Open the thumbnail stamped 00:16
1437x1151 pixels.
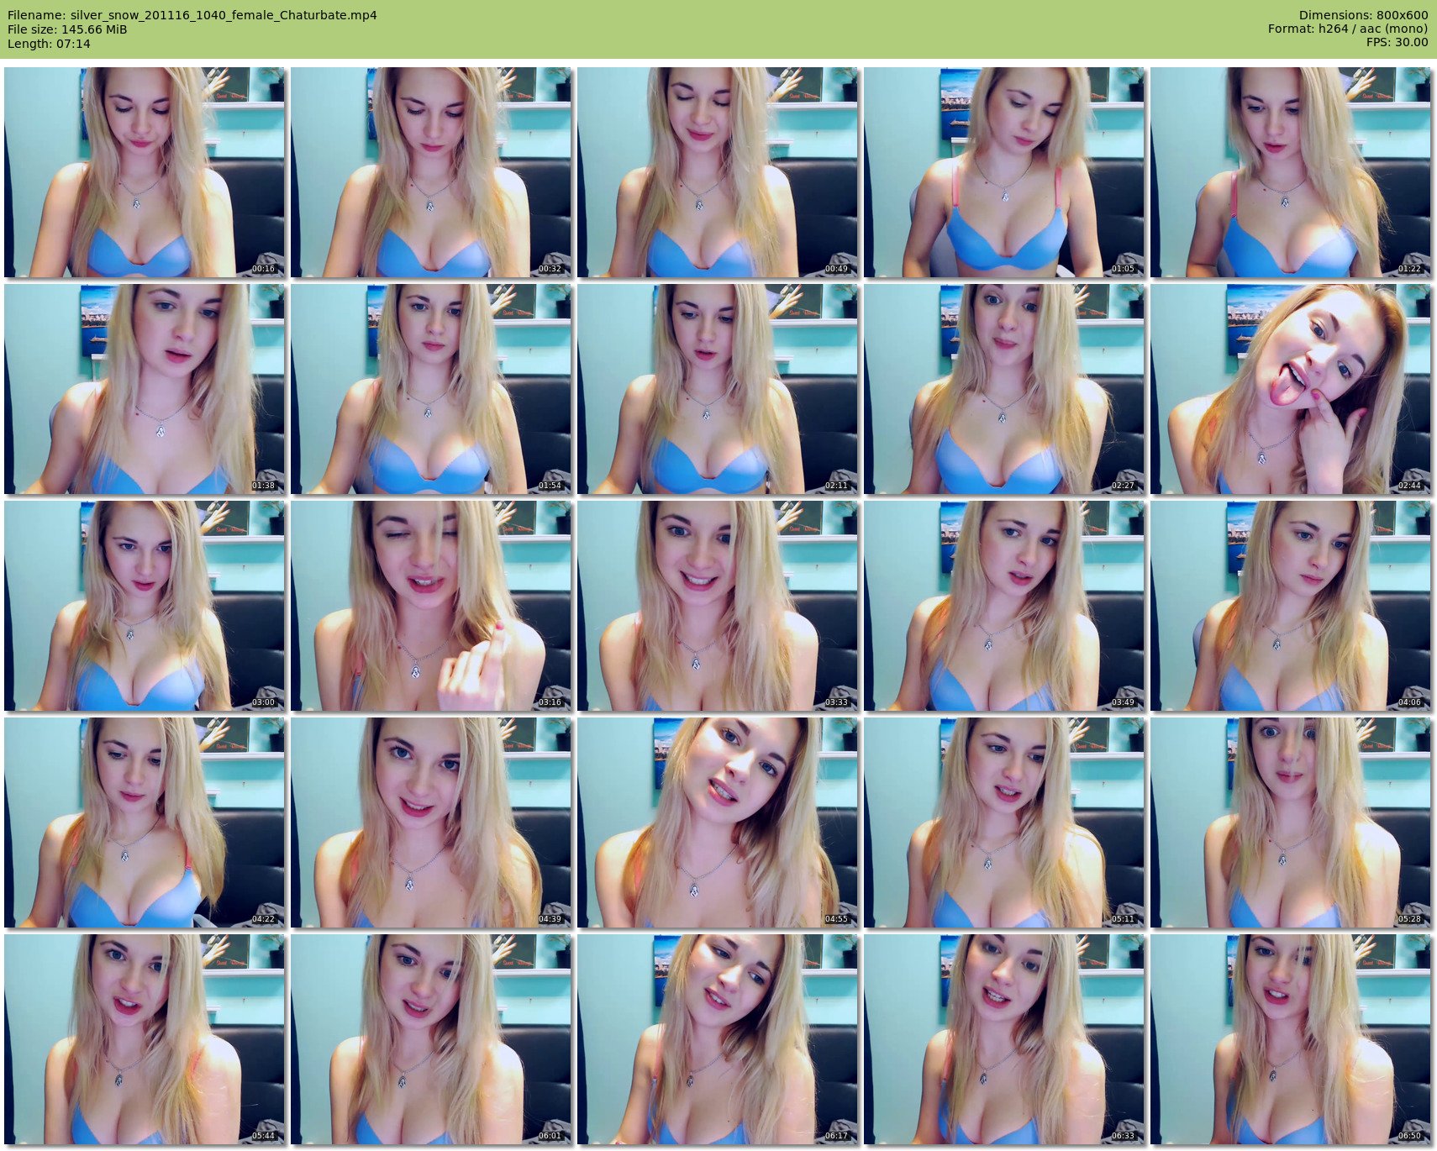click(x=145, y=172)
